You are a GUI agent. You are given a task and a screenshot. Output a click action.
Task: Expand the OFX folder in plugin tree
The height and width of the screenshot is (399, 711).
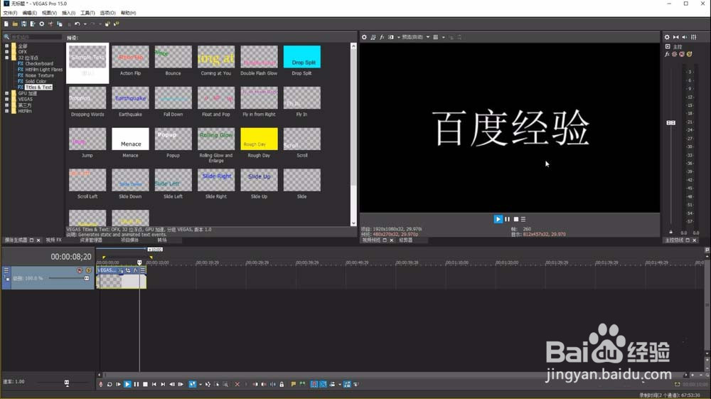coord(7,52)
